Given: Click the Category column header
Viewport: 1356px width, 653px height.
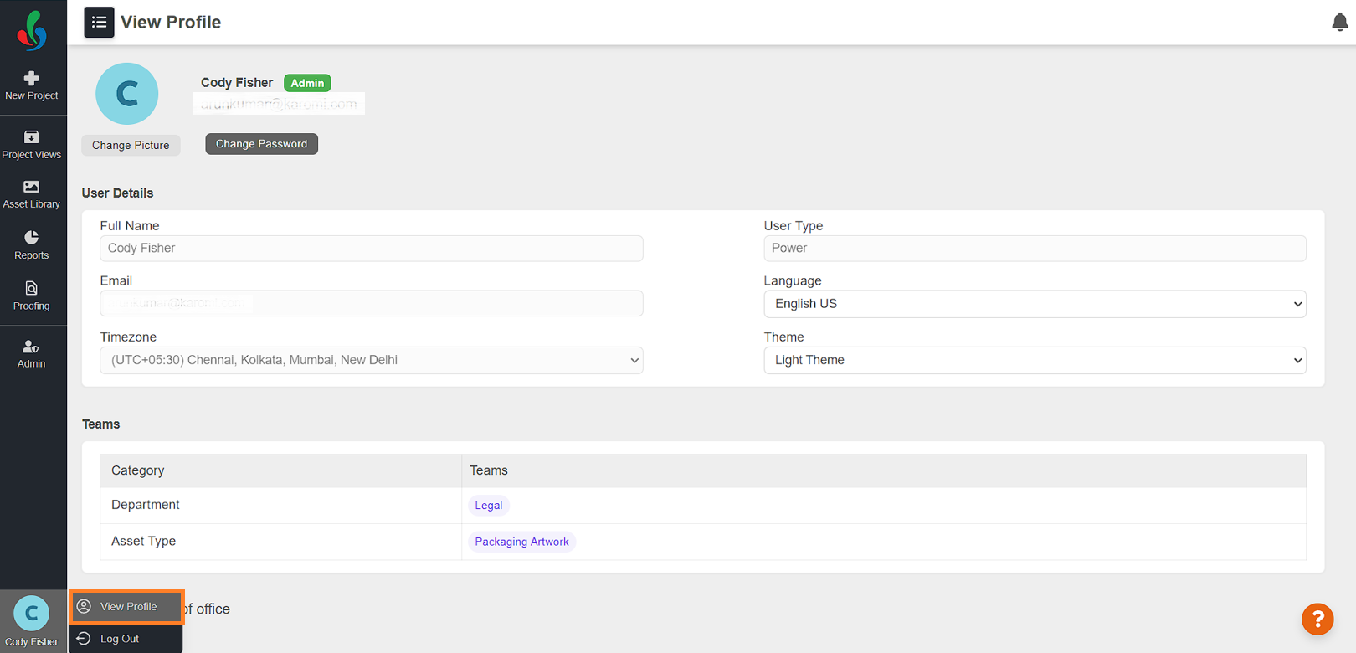Looking at the screenshot, I should [280, 470].
